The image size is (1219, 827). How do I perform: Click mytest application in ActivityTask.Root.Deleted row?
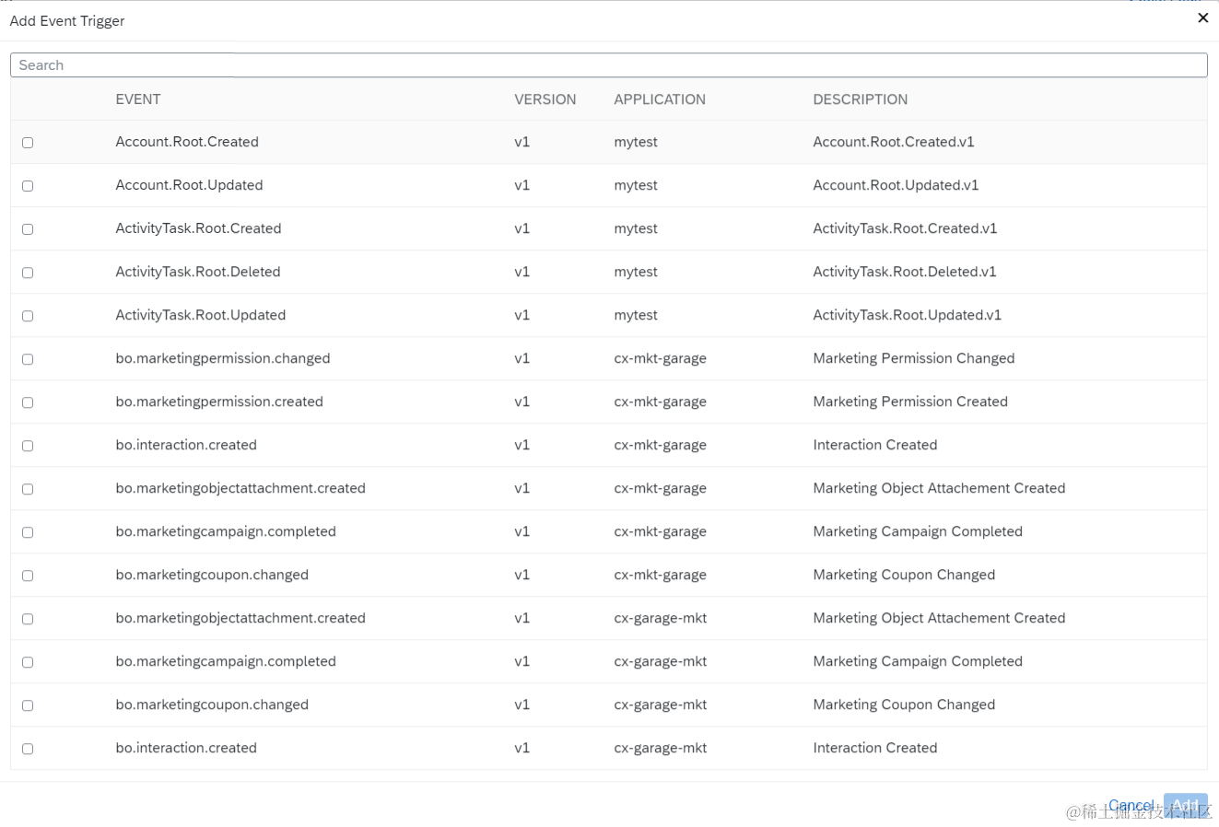[636, 272]
